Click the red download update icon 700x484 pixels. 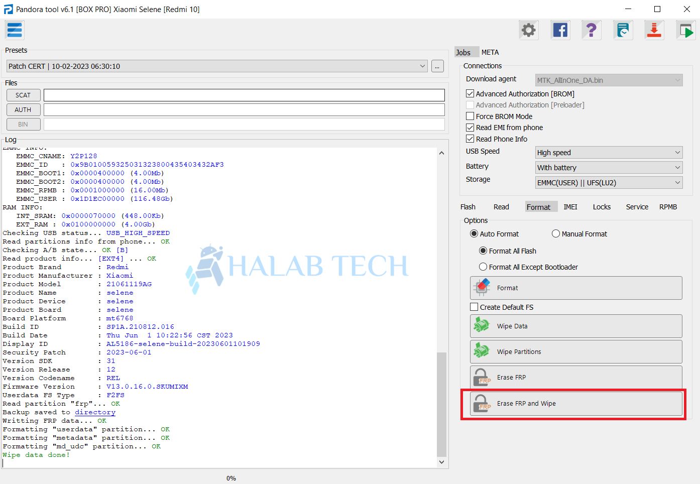pyautogui.click(x=654, y=30)
